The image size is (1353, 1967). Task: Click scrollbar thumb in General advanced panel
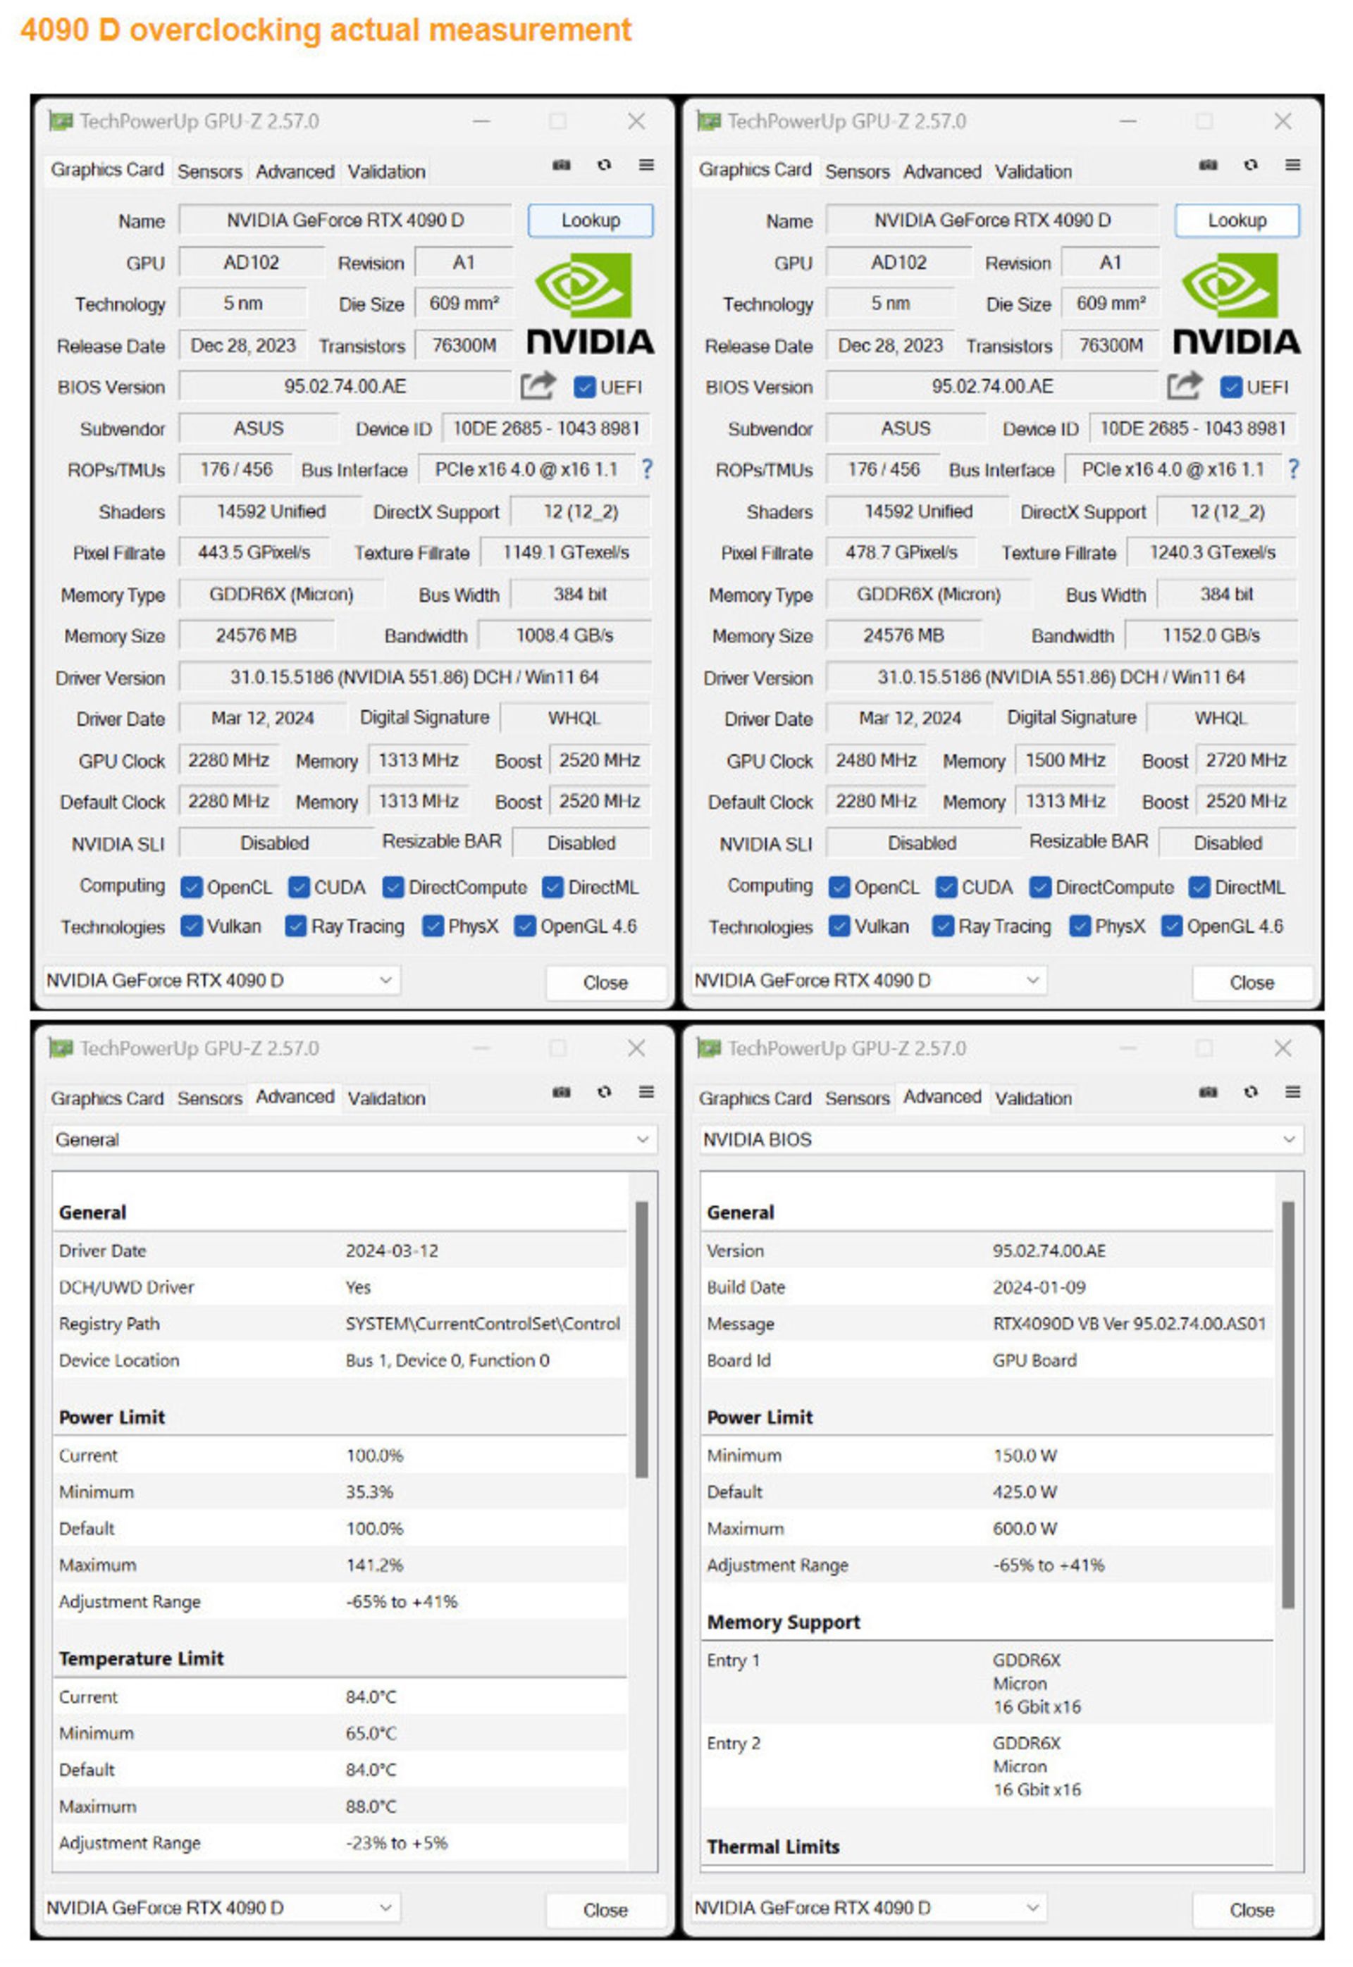point(642,1339)
